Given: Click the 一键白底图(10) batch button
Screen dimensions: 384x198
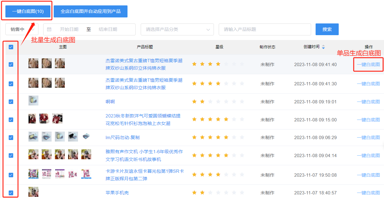Looking at the screenshot, I should 27,11.
